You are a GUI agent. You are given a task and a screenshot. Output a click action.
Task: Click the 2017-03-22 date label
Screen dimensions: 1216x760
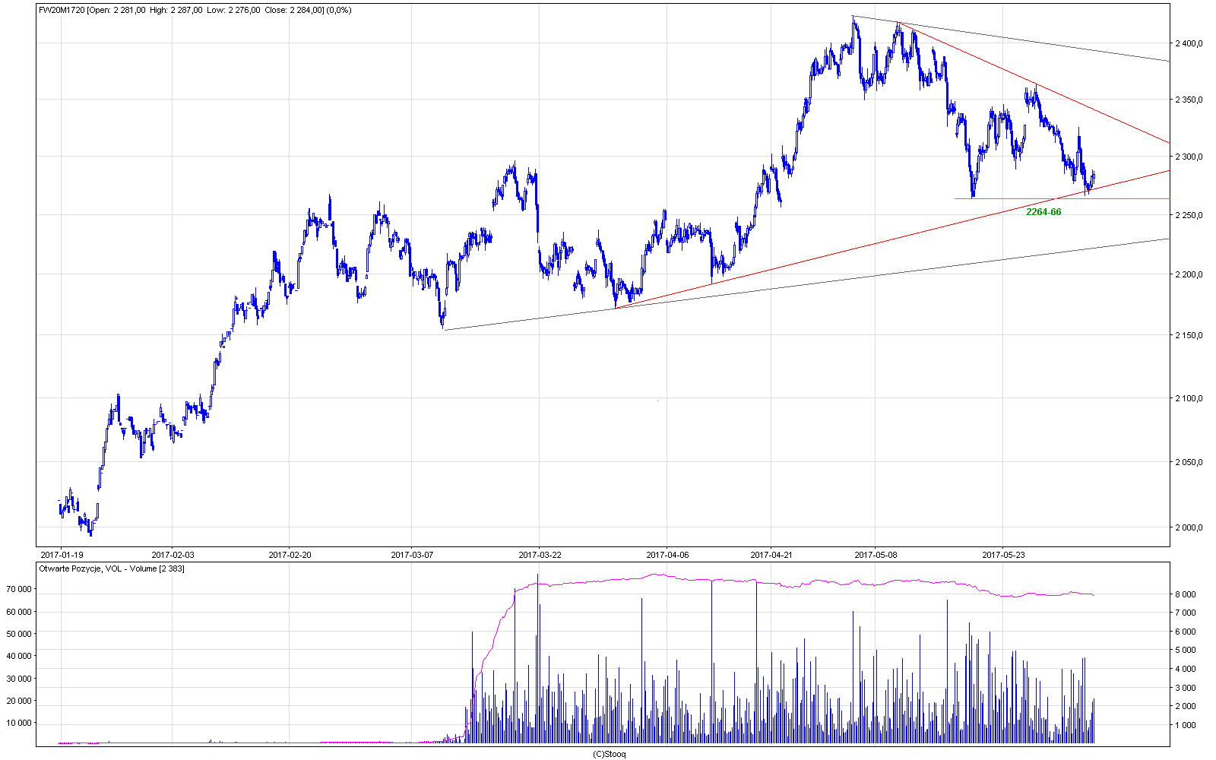coord(540,555)
